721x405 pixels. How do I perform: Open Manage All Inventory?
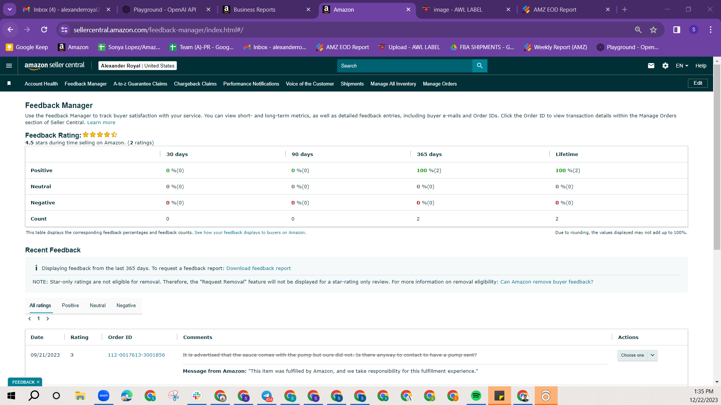click(x=393, y=84)
